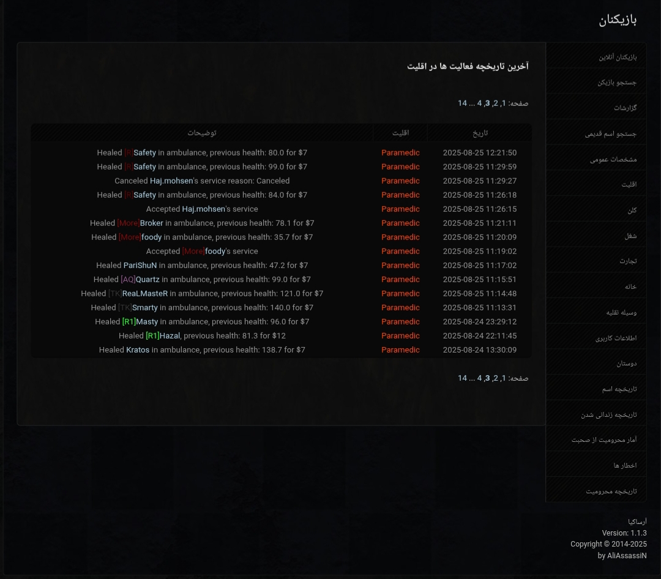Open جستجو بازیکن in the sidebar

coord(596,82)
